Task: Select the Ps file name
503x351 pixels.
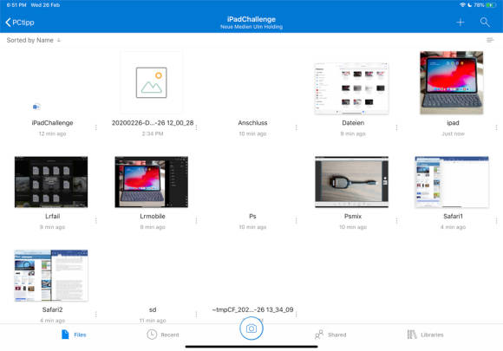Action: (x=252, y=217)
